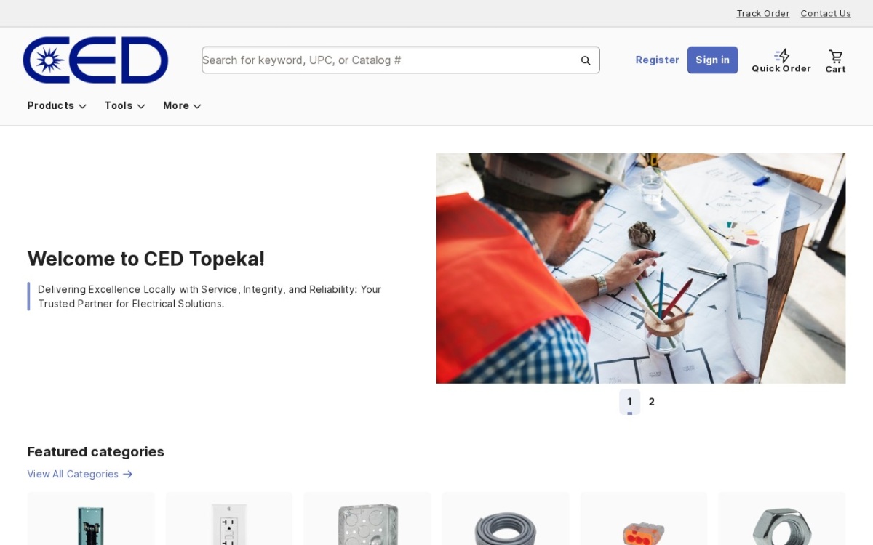Click the Register link

point(657,60)
